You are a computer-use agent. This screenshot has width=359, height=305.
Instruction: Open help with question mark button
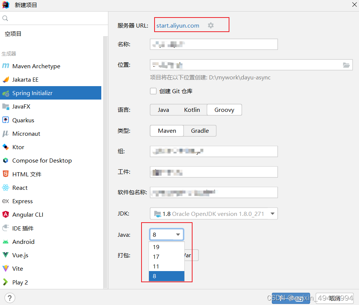pos(10,298)
